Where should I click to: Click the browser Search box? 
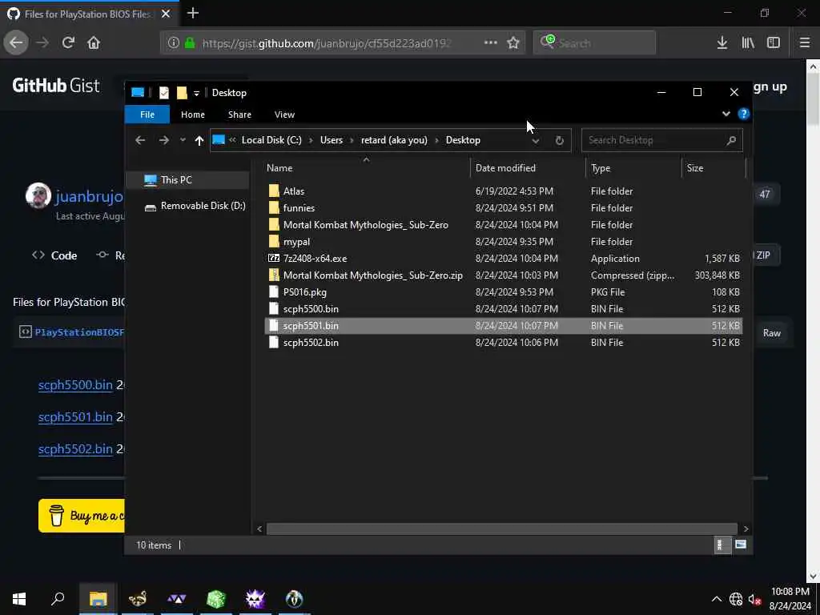point(595,42)
